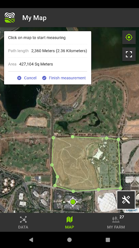
Task: Tap the Android back navigation button
Action: click(x=31, y=240)
